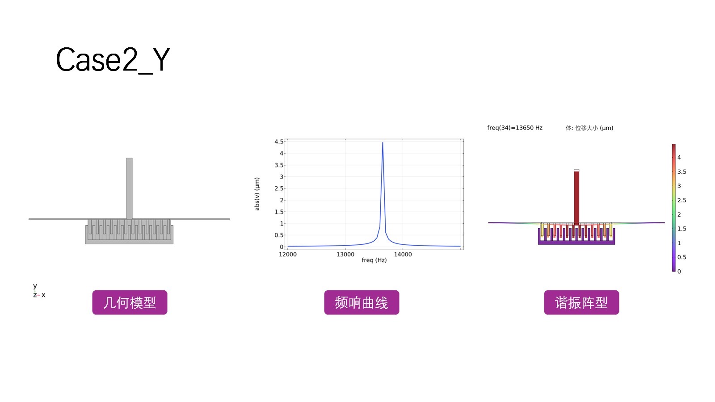Click the displacement color legend bar
This screenshot has height=402, width=715.
coord(674,208)
